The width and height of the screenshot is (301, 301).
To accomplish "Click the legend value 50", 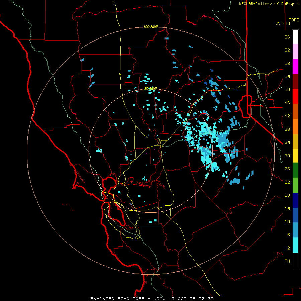I will point(287,90).
